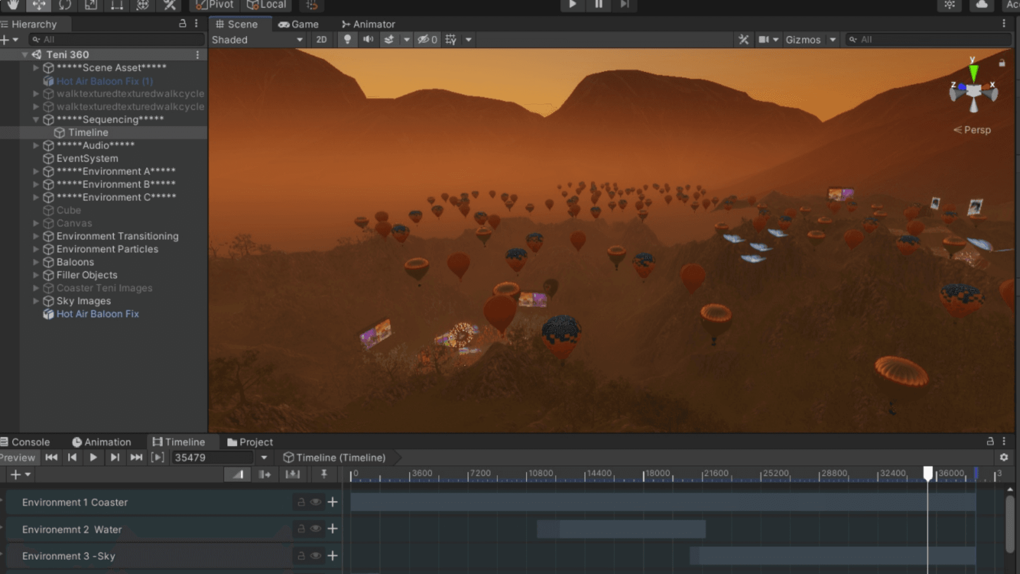Switch to the Game tab

pos(299,24)
